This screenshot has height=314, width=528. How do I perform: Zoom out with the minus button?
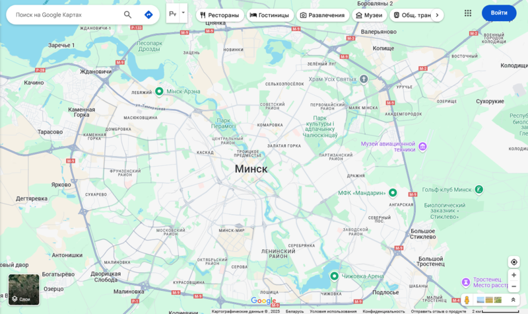point(513,286)
